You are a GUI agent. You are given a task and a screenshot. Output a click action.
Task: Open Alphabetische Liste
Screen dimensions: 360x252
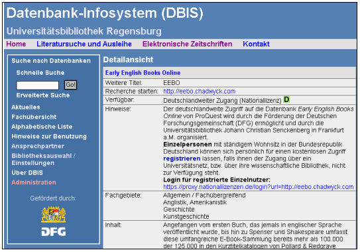pos(42,127)
